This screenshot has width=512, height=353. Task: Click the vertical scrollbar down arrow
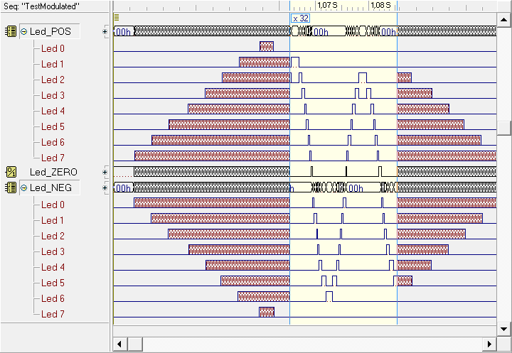coord(503,329)
